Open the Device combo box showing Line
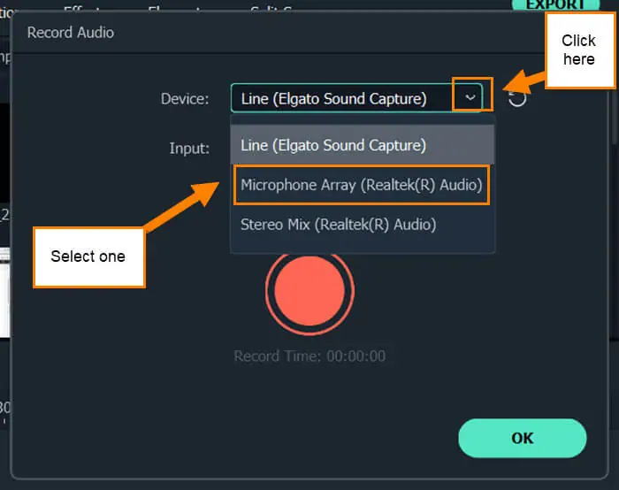This screenshot has height=490, width=619. click(356, 98)
